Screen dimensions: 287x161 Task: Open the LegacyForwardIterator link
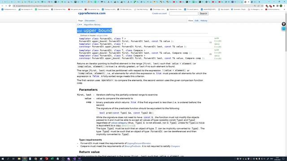139,143
